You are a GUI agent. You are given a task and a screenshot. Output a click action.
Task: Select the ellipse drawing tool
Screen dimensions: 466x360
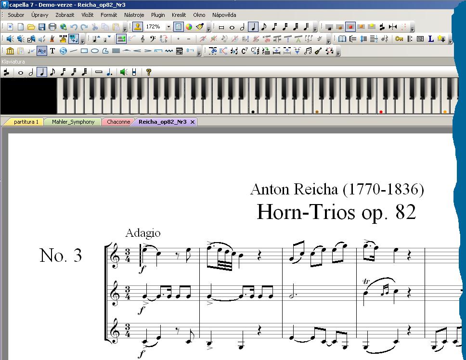[95, 51]
